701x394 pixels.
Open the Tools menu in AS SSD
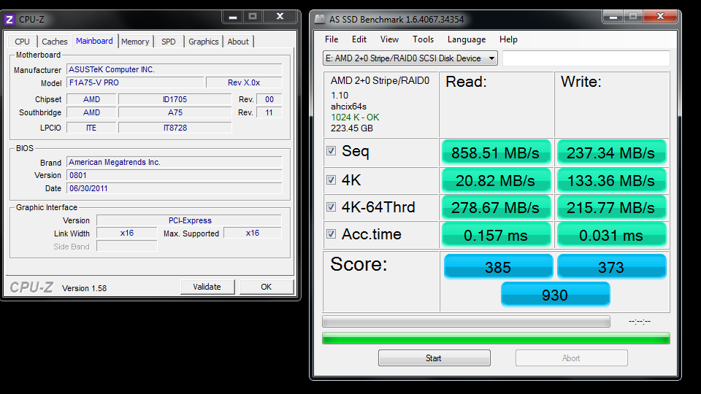click(x=423, y=39)
